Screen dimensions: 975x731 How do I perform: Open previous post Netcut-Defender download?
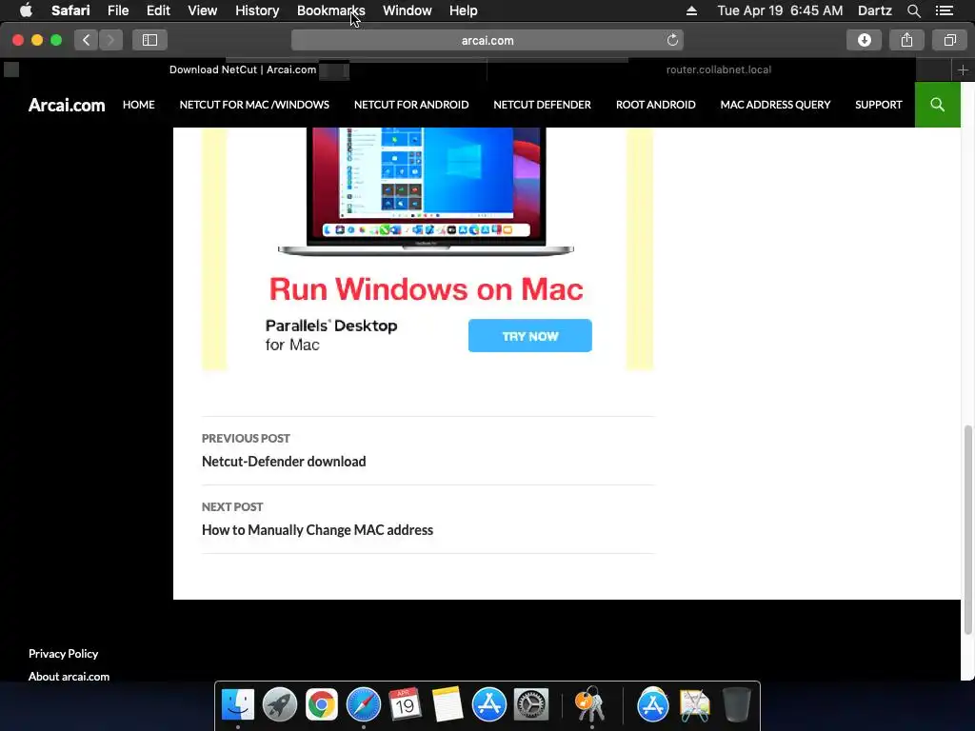(x=284, y=462)
